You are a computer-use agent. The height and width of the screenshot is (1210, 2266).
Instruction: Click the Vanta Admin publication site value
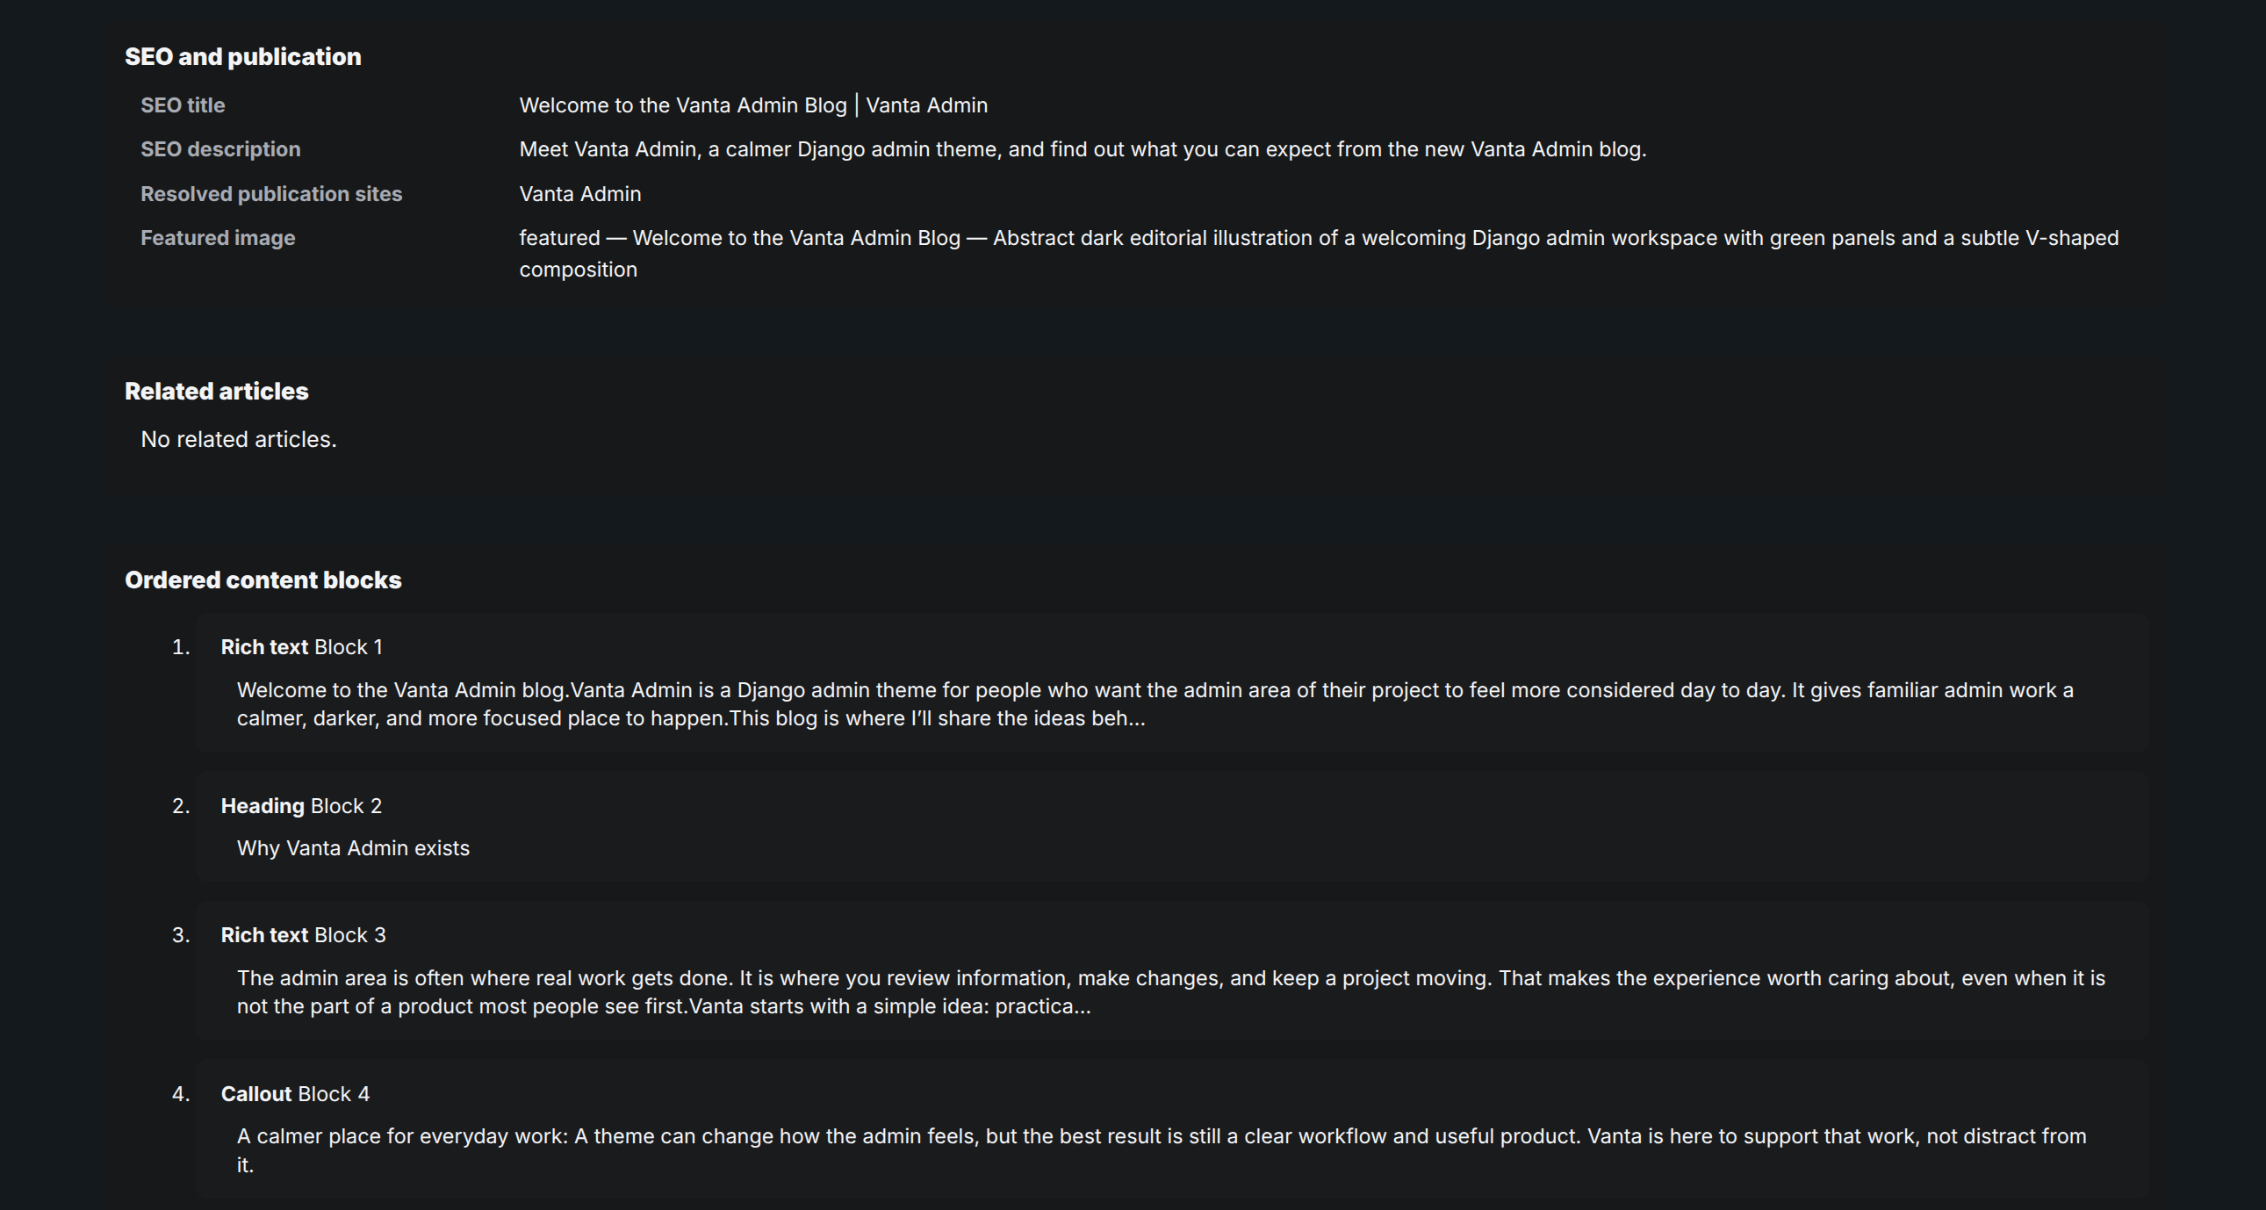point(579,194)
